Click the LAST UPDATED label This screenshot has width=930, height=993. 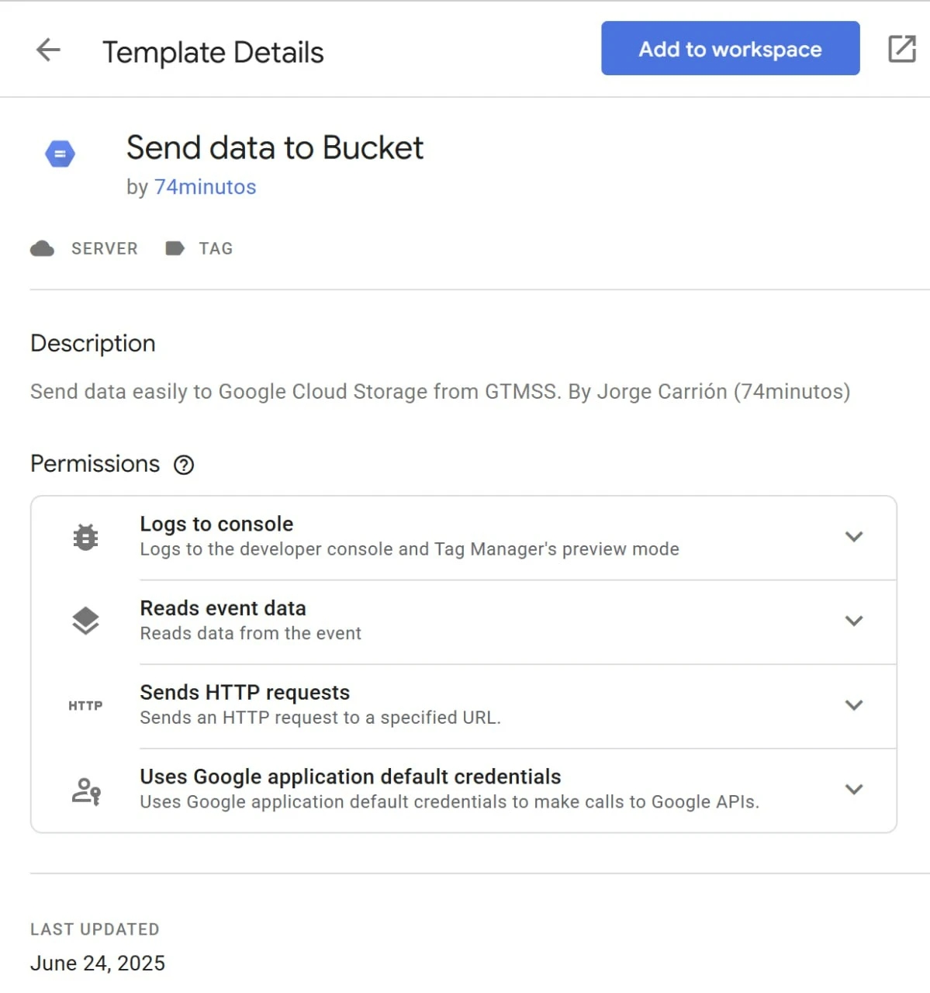pos(95,929)
